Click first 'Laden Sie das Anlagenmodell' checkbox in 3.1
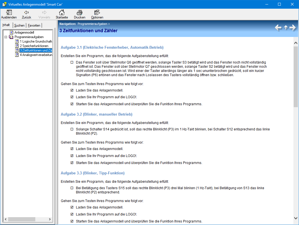The image size is (299, 225). [x=72, y=90]
